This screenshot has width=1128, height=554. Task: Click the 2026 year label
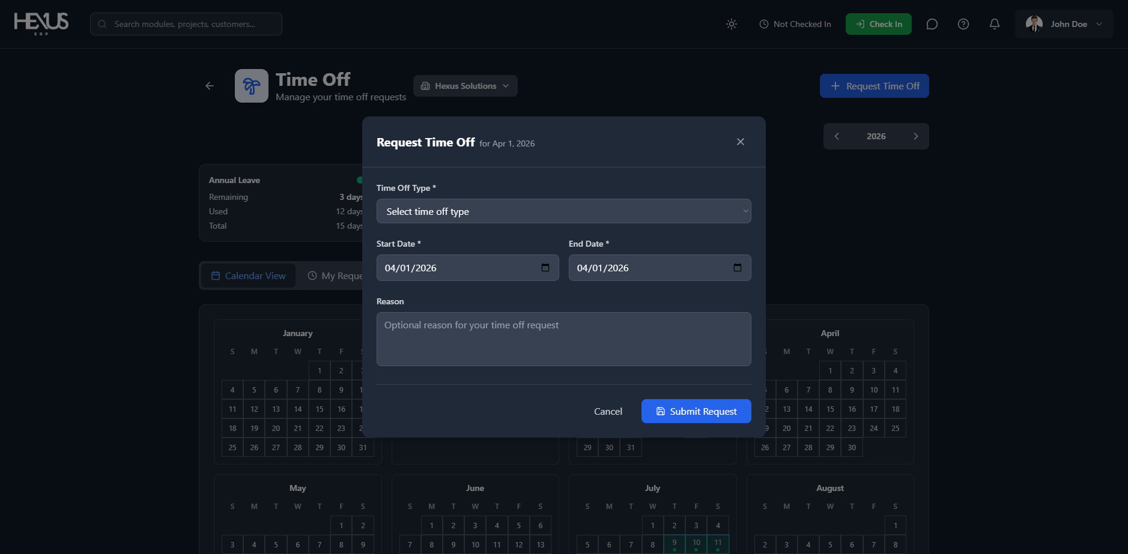[x=876, y=136]
